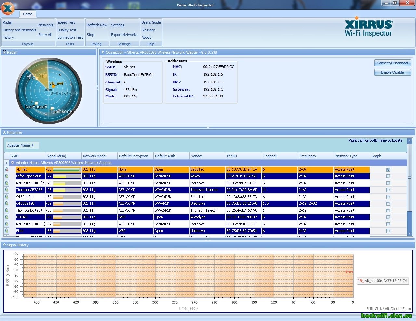The height and width of the screenshot is (321, 416).
Task: Choose History and Networks layout
Action: (19, 30)
